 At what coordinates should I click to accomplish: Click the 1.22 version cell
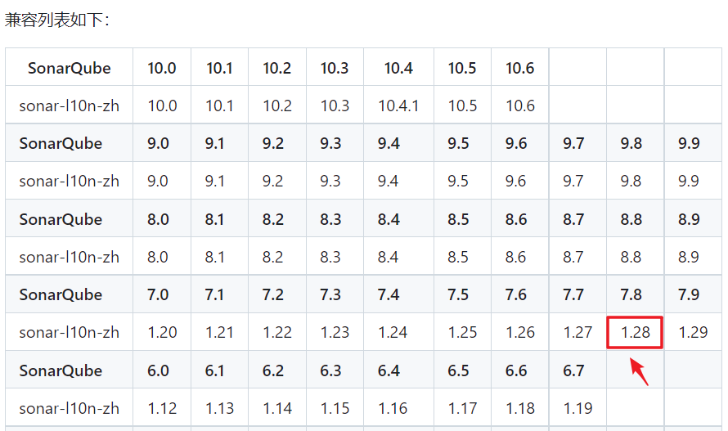(277, 333)
